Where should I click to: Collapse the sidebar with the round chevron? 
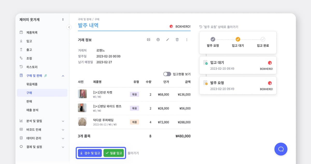69,27
